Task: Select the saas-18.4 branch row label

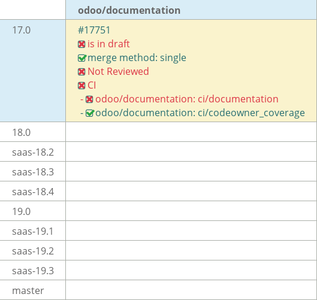Action: 33,192
